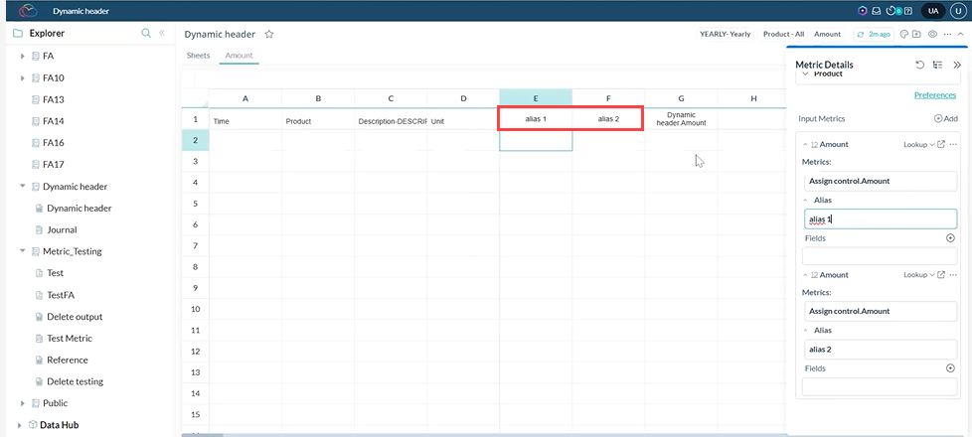Reset Metric Details with the undo icon

919,65
